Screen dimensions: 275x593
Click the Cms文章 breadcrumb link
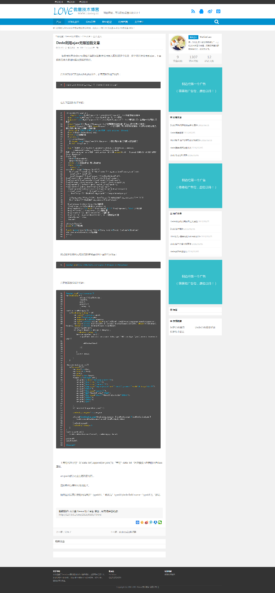(86, 36)
